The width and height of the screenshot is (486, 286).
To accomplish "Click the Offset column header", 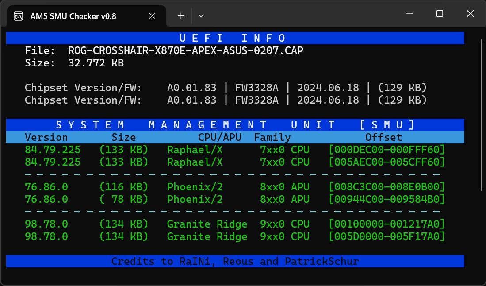I will click(383, 137).
